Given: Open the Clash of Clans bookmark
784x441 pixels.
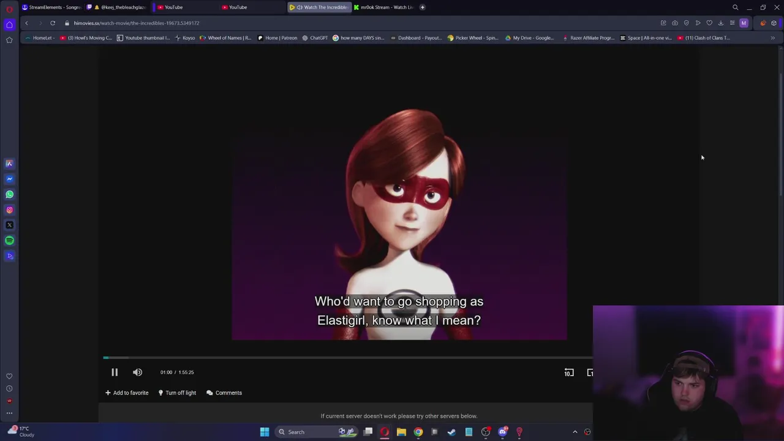Looking at the screenshot, I should pyautogui.click(x=704, y=38).
